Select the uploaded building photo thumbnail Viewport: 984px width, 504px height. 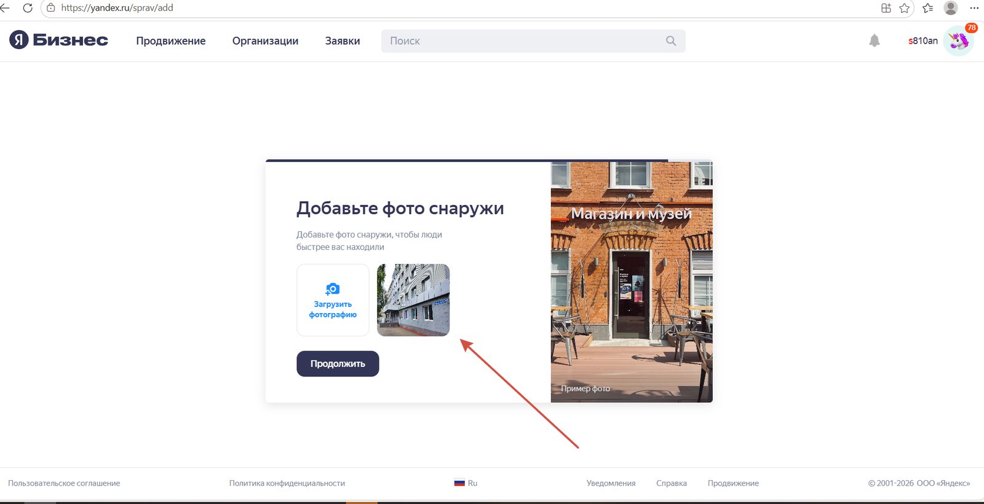[x=413, y=300]
